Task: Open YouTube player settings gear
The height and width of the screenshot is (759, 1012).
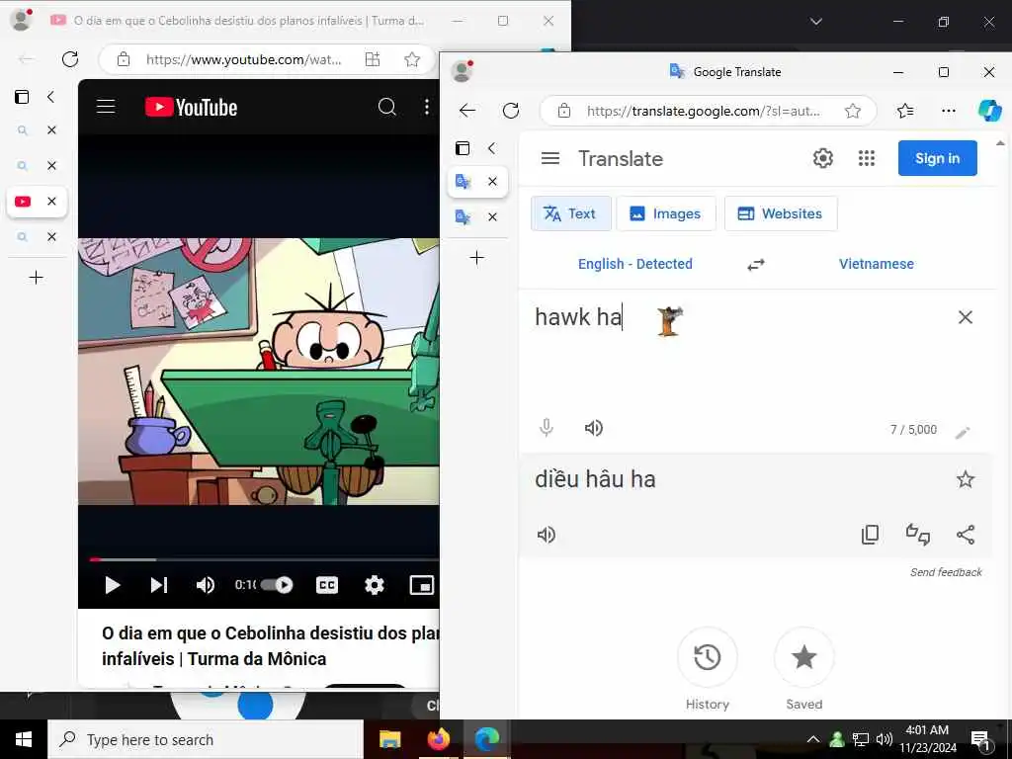Action: [x=375, y=585]
